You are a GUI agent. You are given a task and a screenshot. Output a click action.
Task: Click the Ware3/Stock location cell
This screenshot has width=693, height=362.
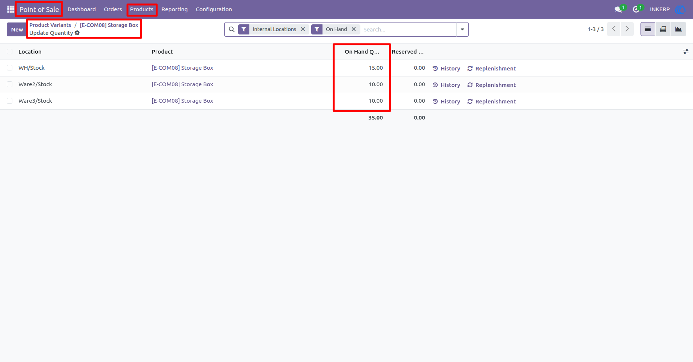pos(35,101)
